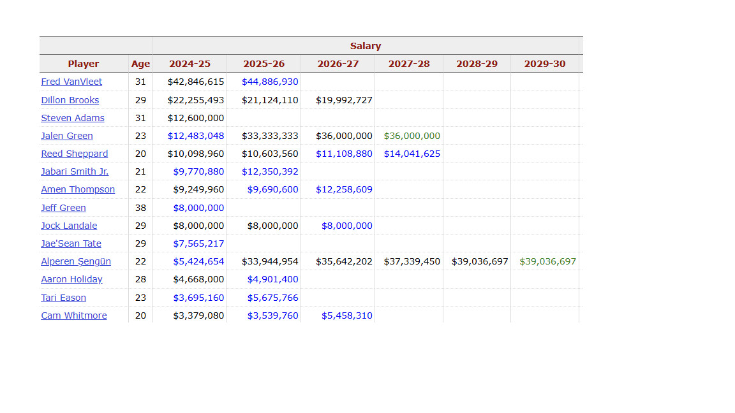735x413 pixels.
Task: Sort by the Player column header
Action: pos(84,64)
